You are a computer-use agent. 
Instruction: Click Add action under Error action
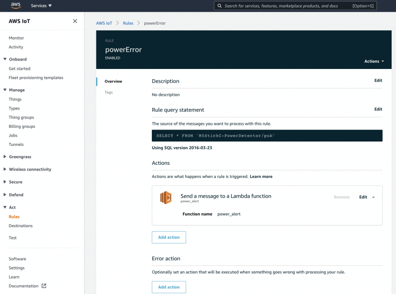pos(169,287)
